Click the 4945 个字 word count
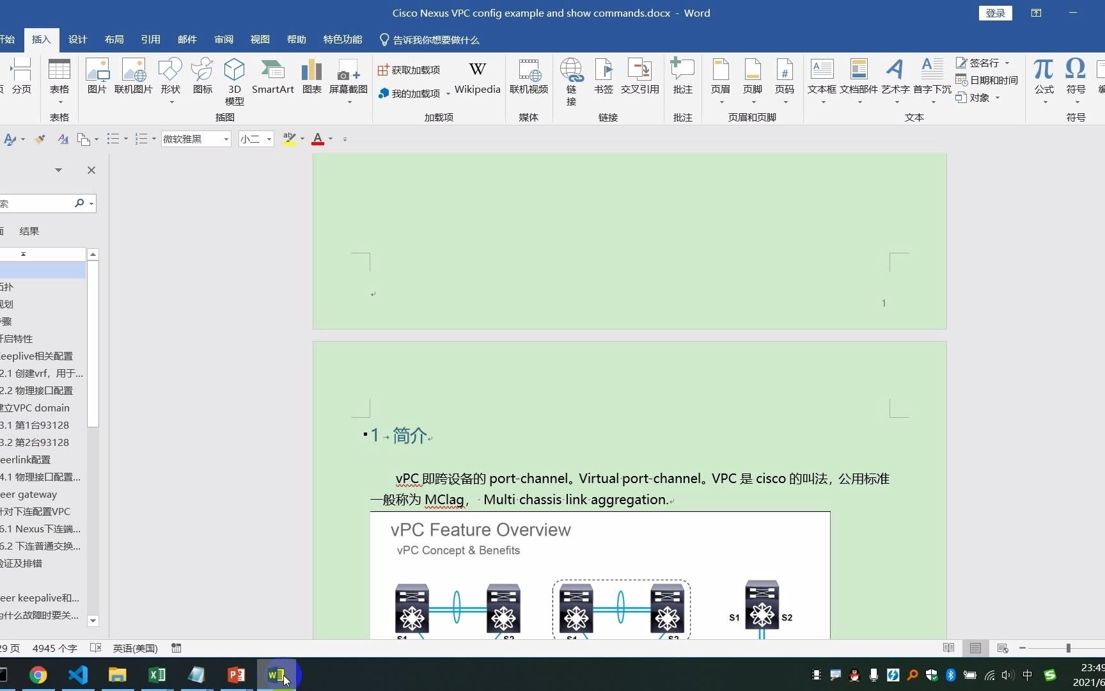The height and width of the screenshot is (691, 1105). click(55, 648)
